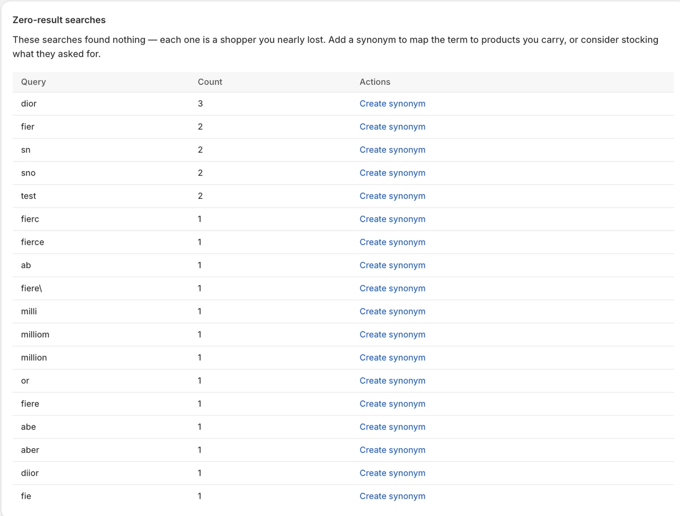
Task: Select the milliom query text
Action: 35,335
